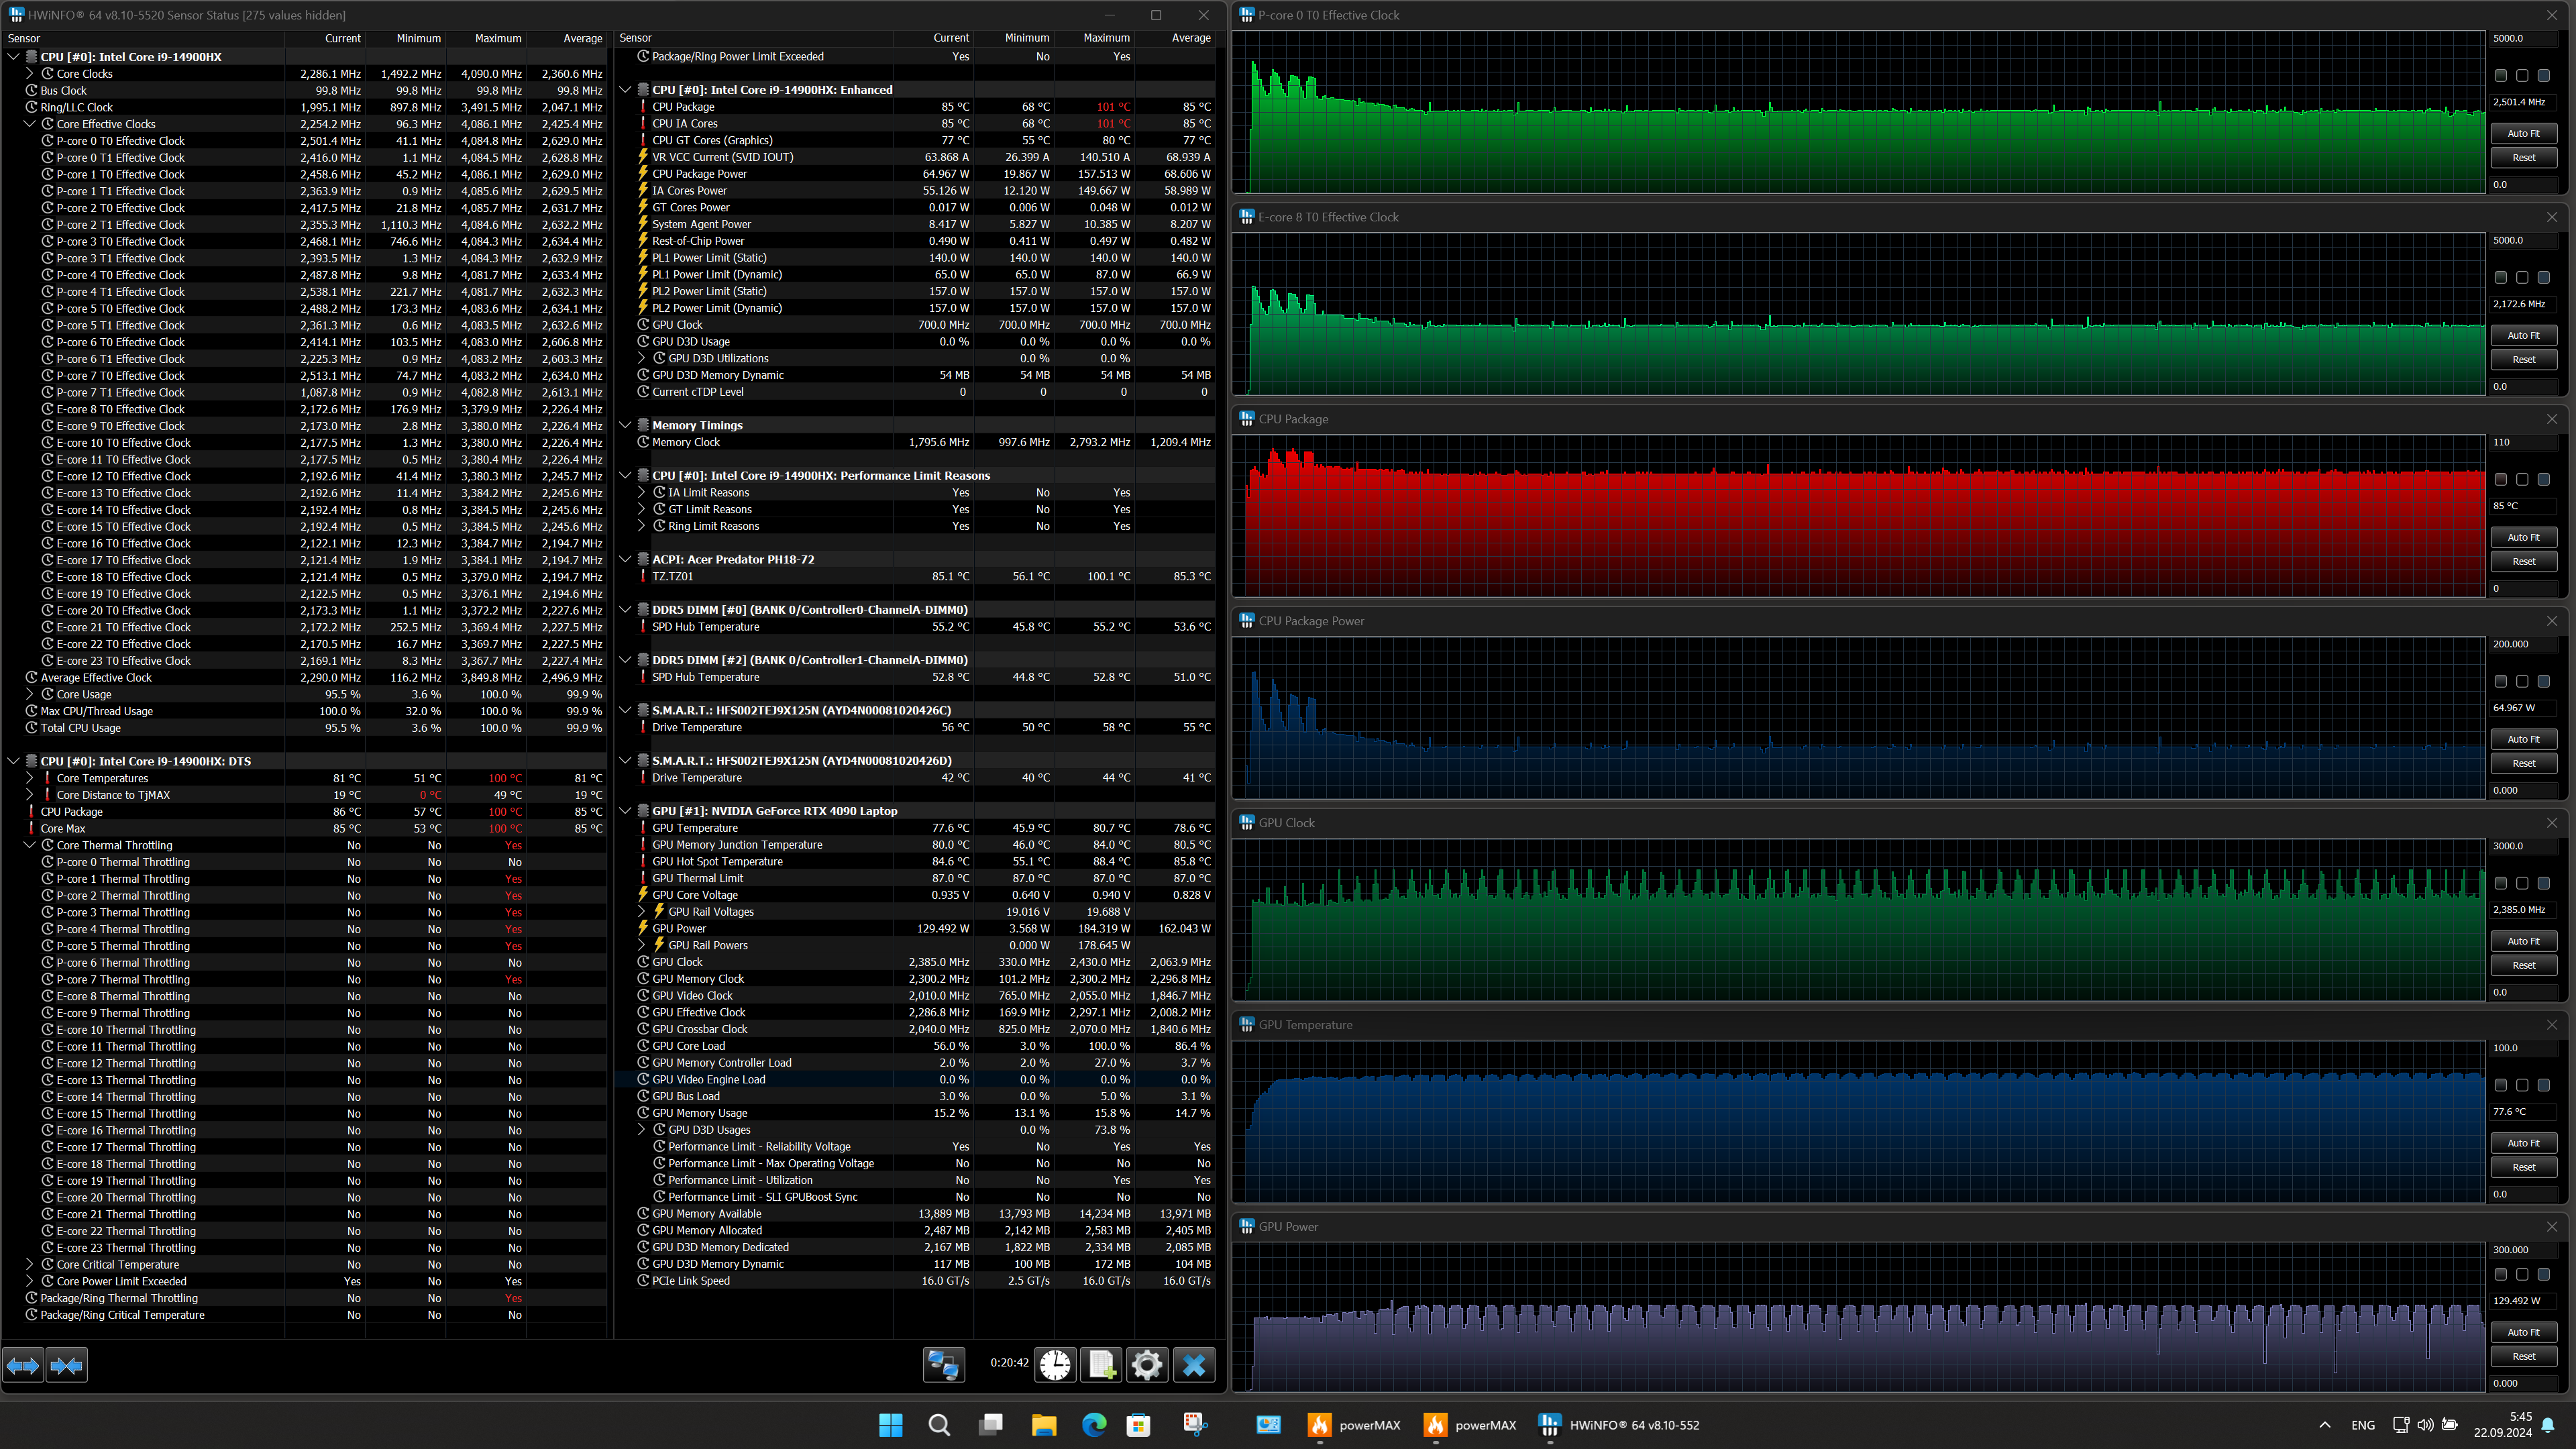Click the Maximum column header in left panel
Screen dimensions: 2576x1449
click(x=497, y=38)
